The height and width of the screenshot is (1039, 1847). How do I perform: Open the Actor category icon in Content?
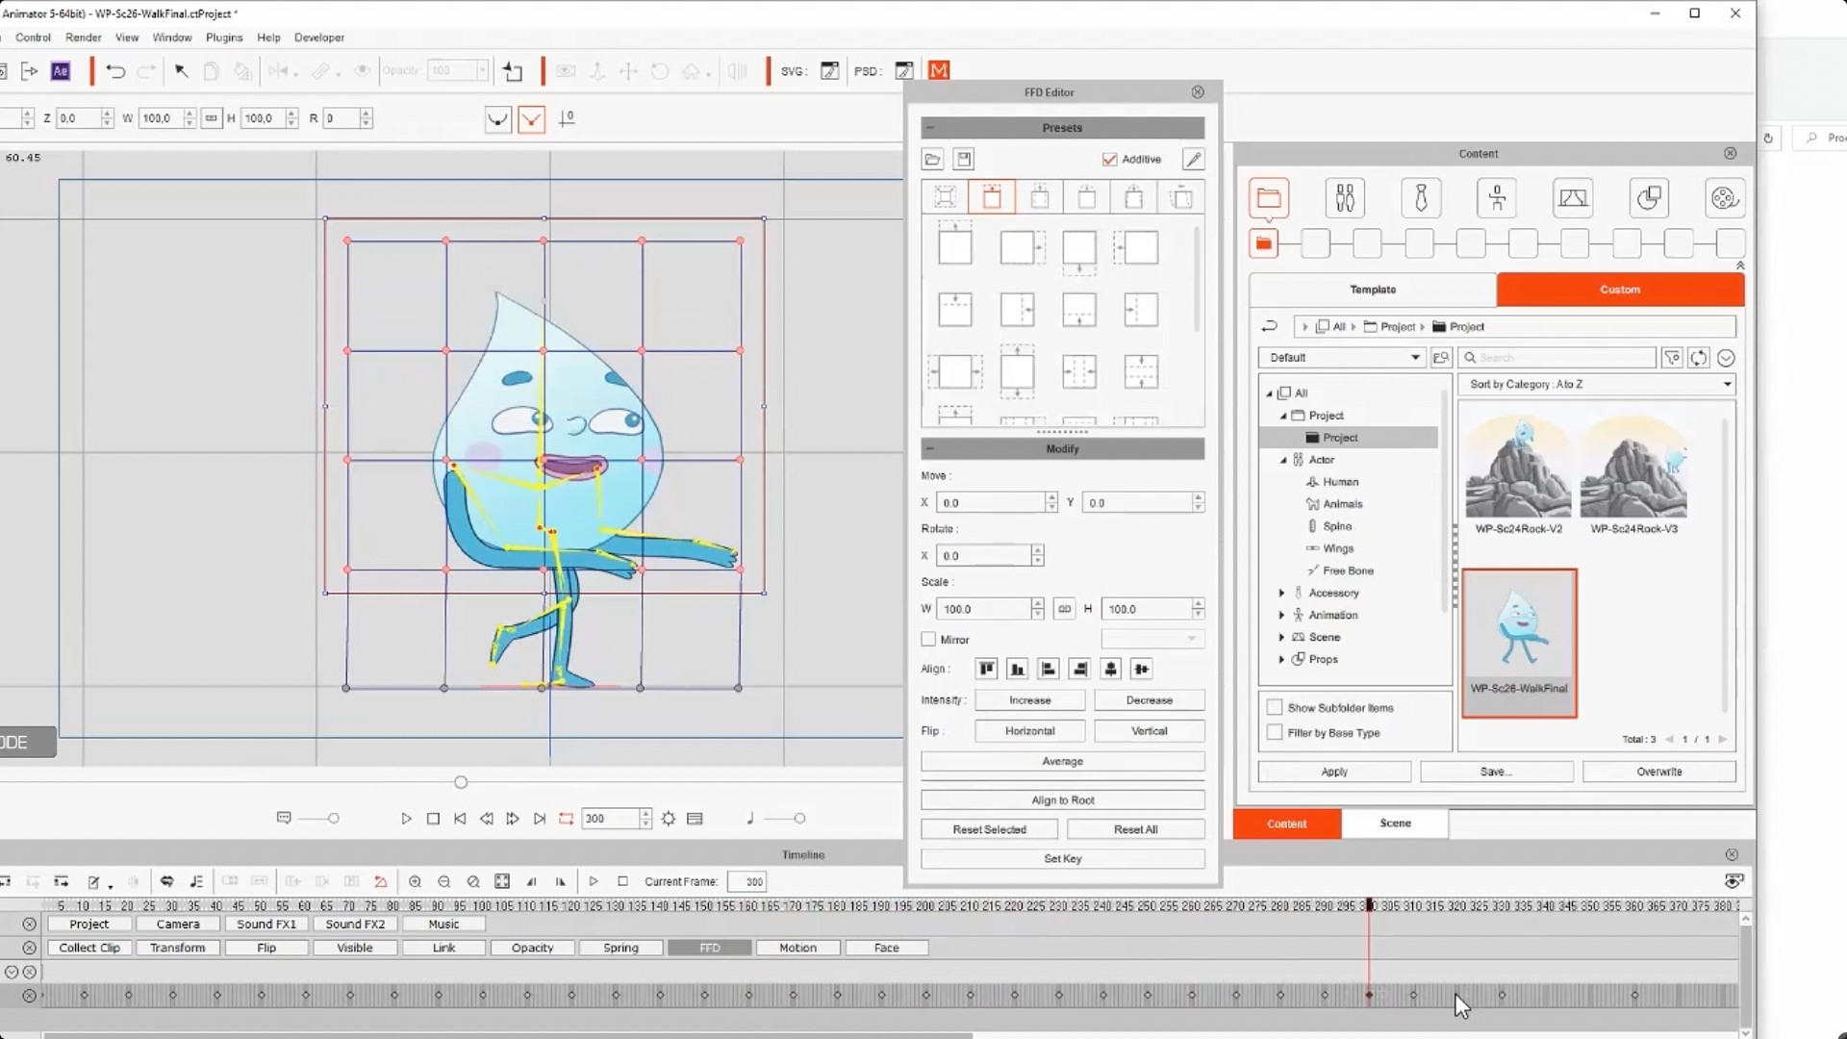click(1344, 198)
